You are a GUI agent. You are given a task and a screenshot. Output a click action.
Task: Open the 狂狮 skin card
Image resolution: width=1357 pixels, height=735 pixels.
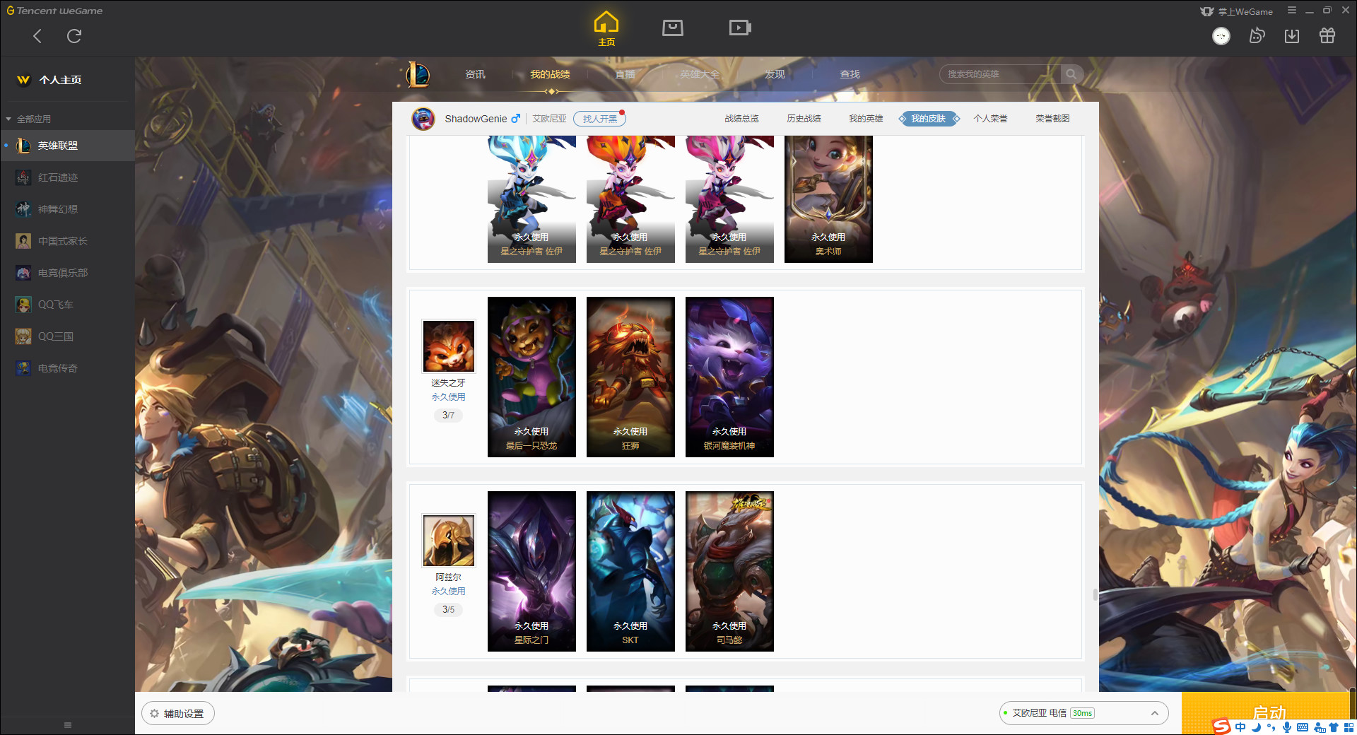[630, 377]
